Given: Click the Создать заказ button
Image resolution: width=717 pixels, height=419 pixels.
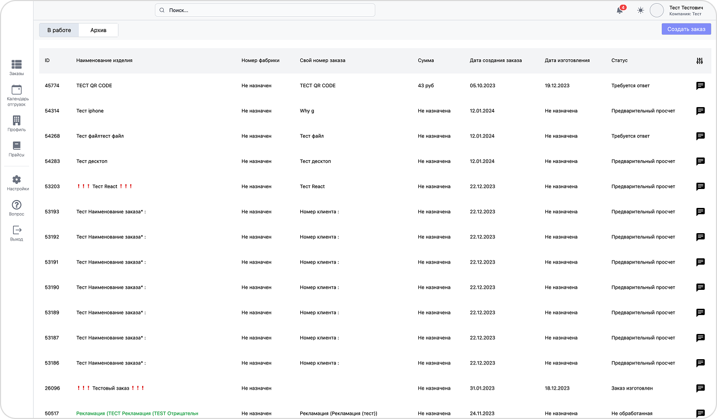Looking at the screenshot, I should point(686,29).
